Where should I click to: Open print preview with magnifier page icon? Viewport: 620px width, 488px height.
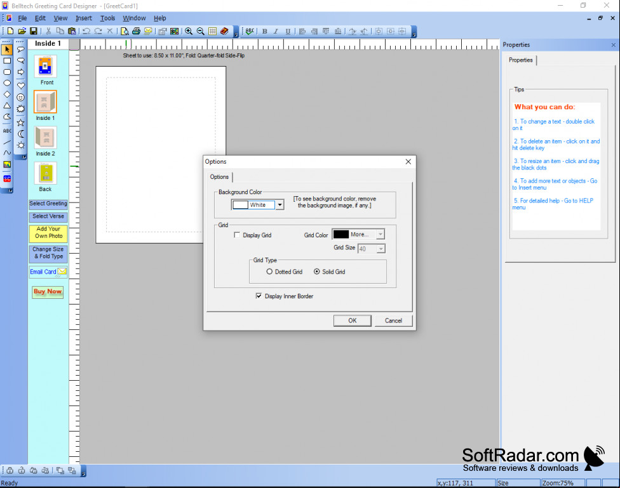pyautogui.click(x=125, y=31)
